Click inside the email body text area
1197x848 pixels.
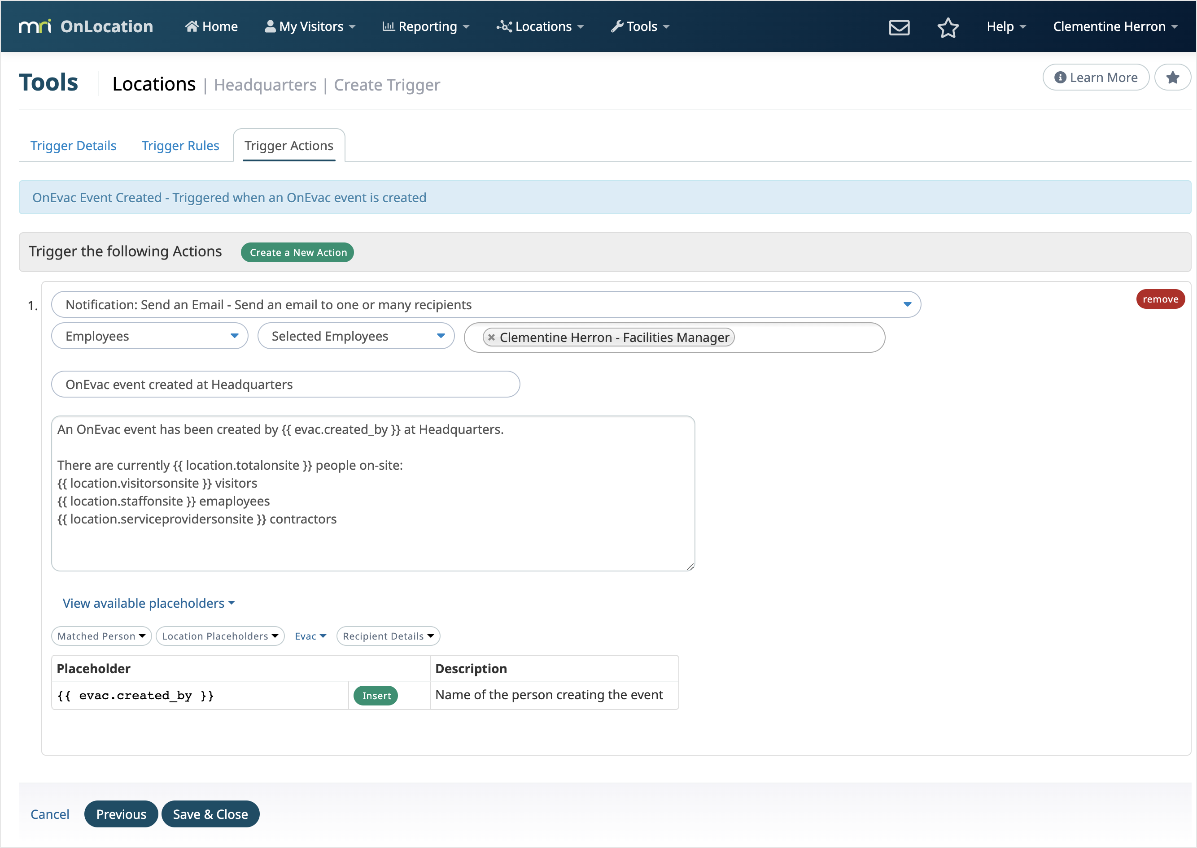click(x=373, y=493)
